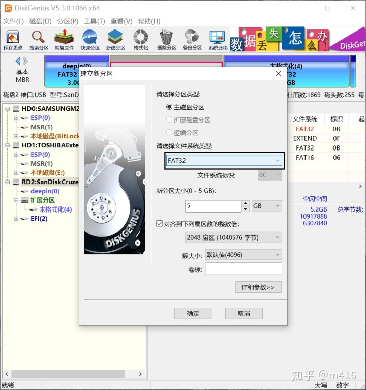
Task: Expand the 本地磁盘(E:) tree node
Action: click(16, 172)
